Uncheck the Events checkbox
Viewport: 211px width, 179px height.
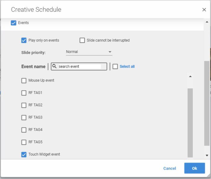(x=13, y=23)
